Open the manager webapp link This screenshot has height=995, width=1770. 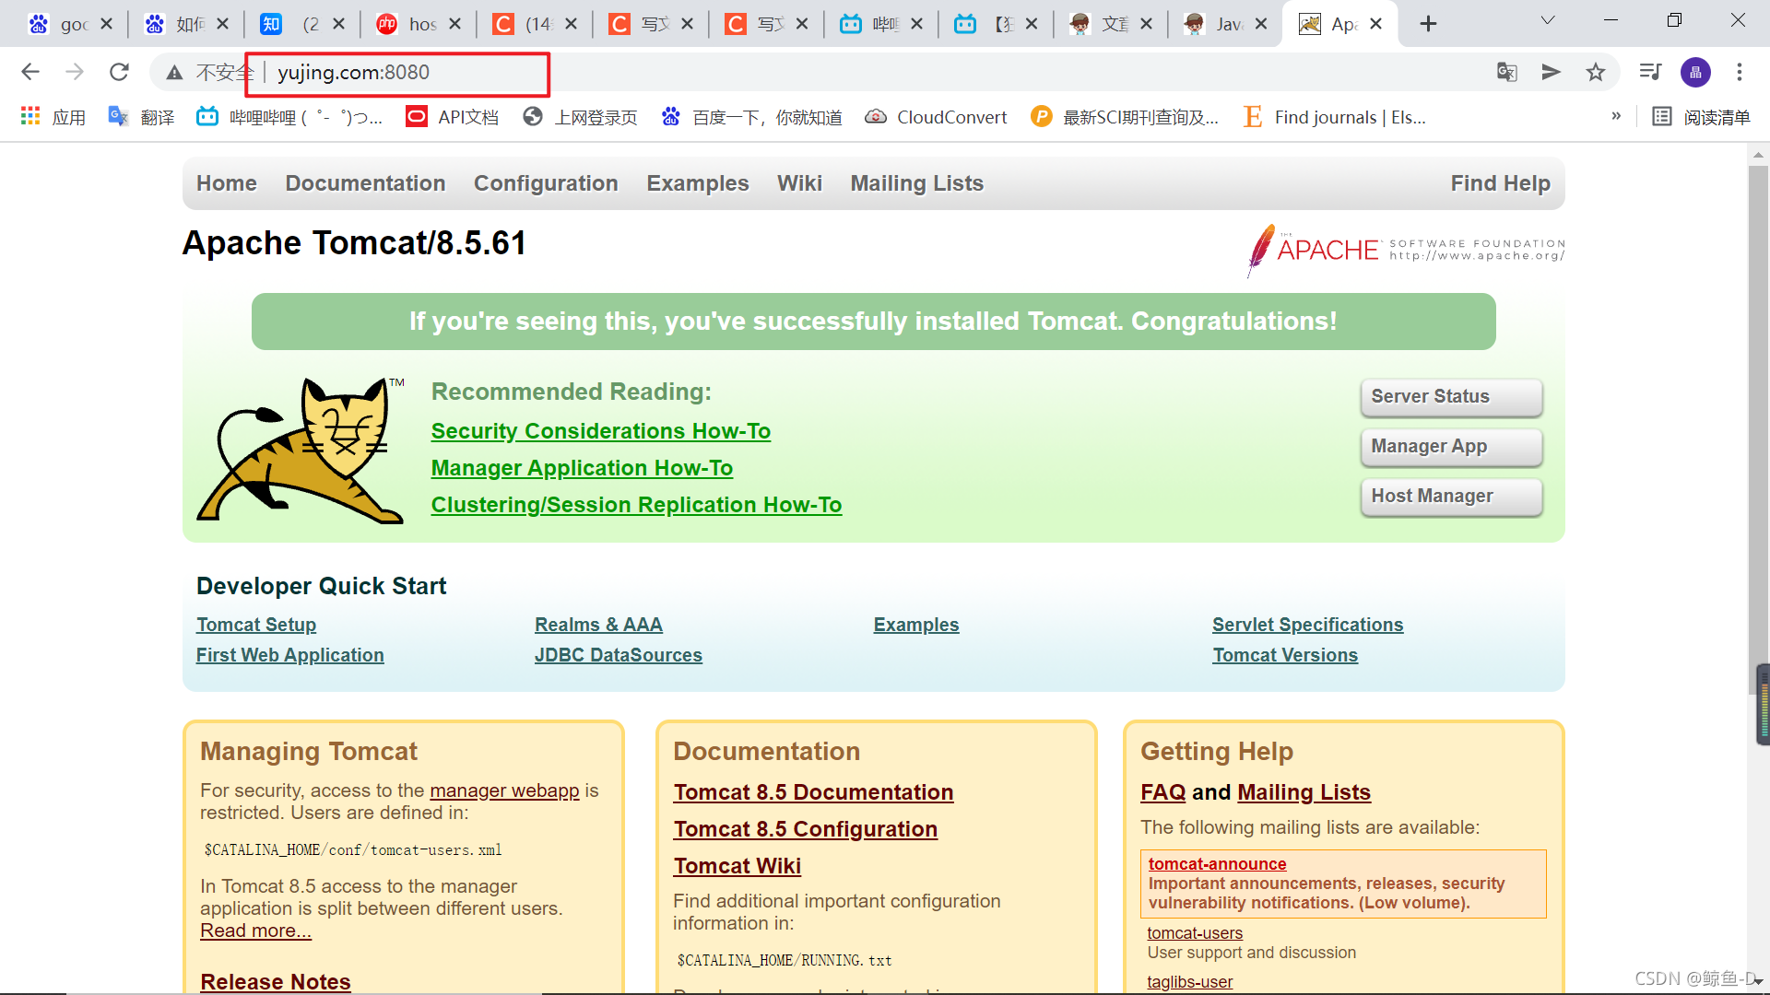(504, 790)
